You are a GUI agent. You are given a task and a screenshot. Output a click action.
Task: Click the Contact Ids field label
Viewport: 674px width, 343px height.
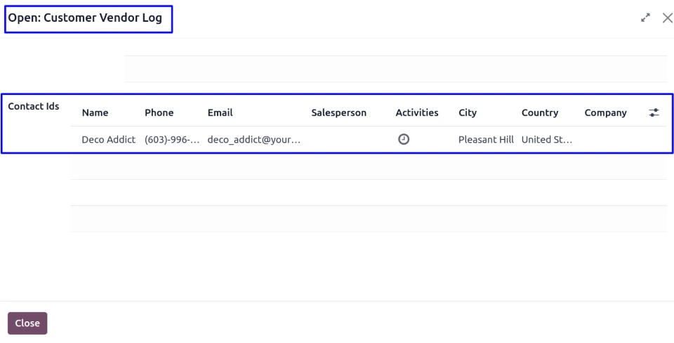[x=34, y=107]
